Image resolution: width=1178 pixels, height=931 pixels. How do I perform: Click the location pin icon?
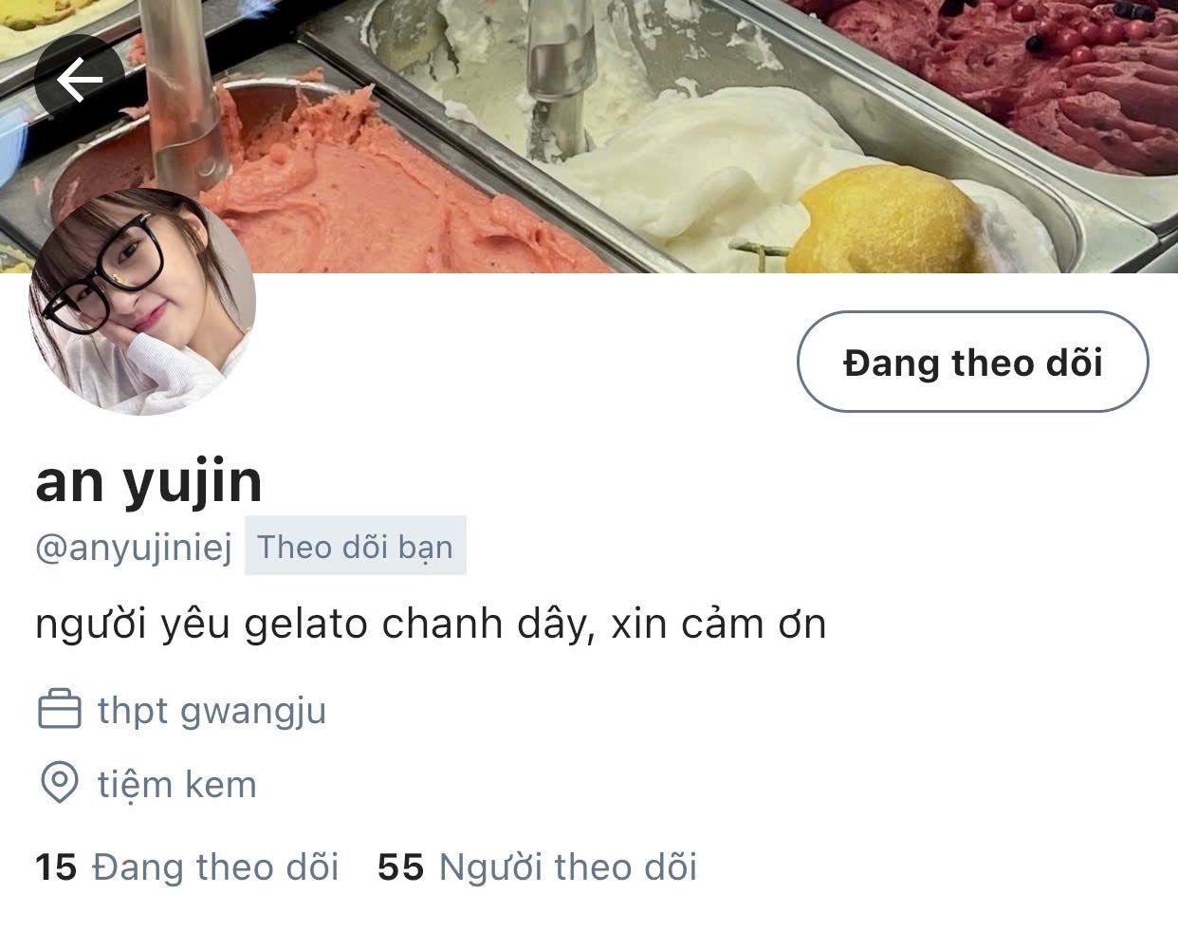(x=59, y=784)
